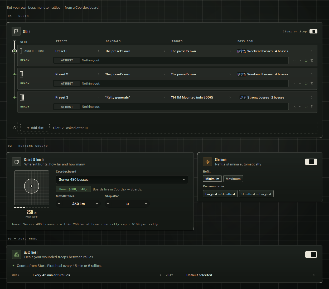Viewport: 329px width, 289px height.
Task: Click the lightning bolt Stamina icon
Action: pyautogui.click(x=207, y=162)
